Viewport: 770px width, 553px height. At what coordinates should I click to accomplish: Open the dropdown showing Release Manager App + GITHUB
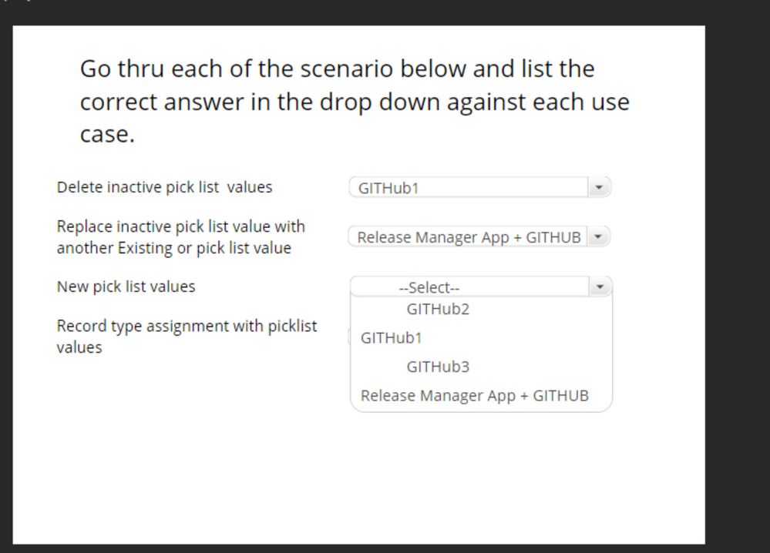tap(469, 237)
